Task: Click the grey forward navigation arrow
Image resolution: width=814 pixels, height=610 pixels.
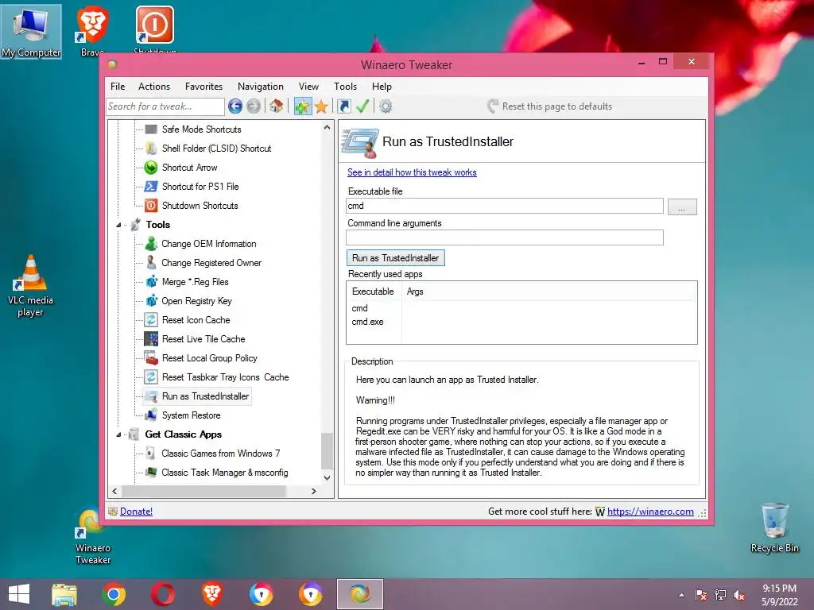Action: click(x=254, y=106)
